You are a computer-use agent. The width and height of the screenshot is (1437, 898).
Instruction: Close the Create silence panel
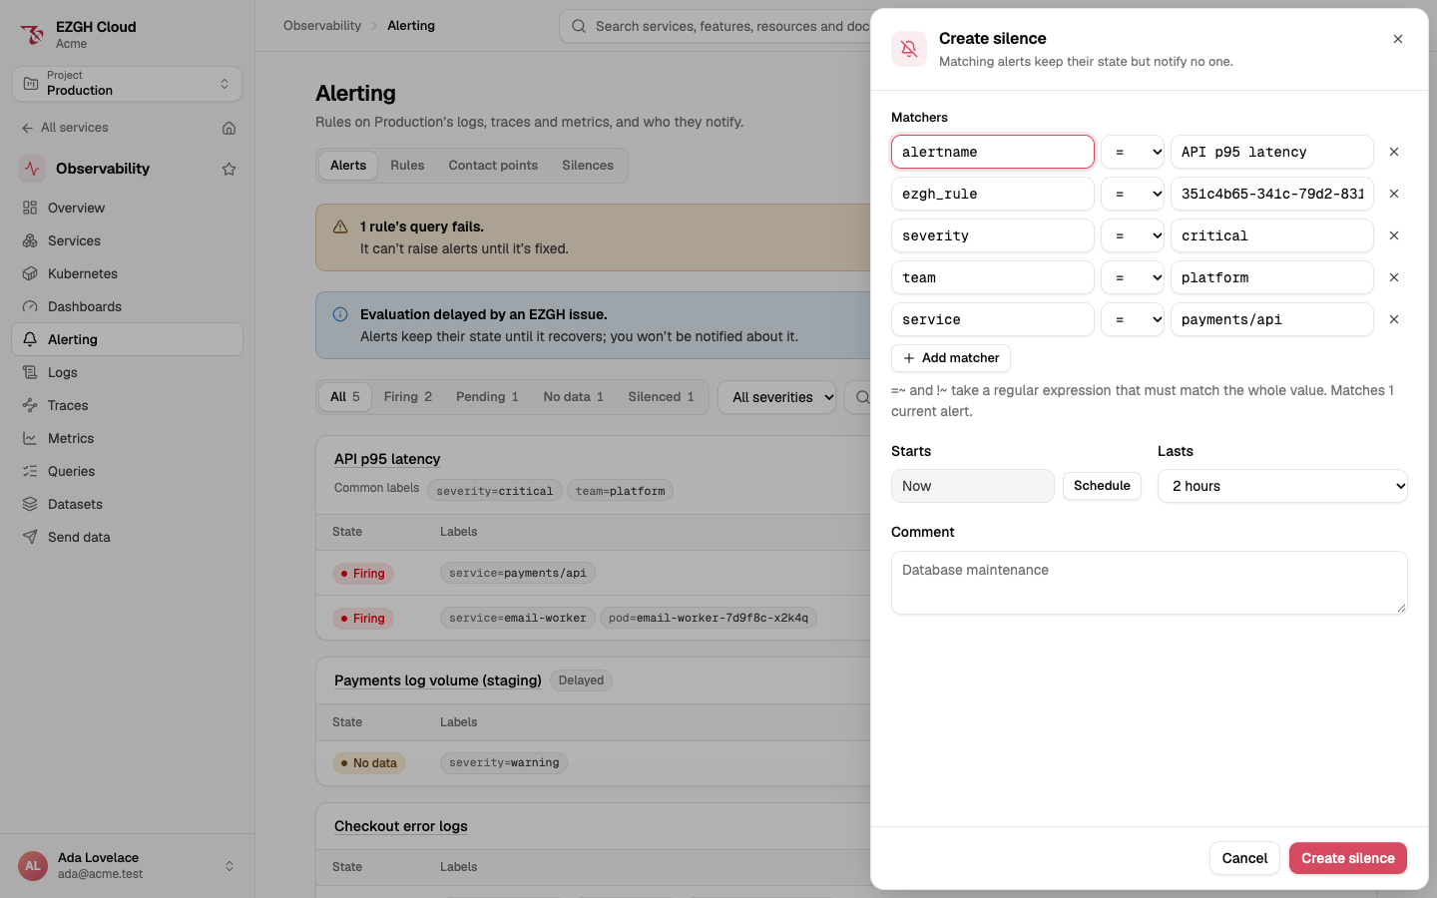pyautogui.click(x=1398, y=39)
